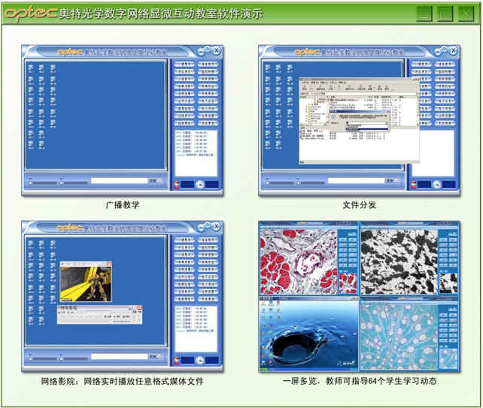The height and width of the screenshot is (408, 483).
Task: Click the clock icon in 广播教学 window
Action: pos(201,184)
